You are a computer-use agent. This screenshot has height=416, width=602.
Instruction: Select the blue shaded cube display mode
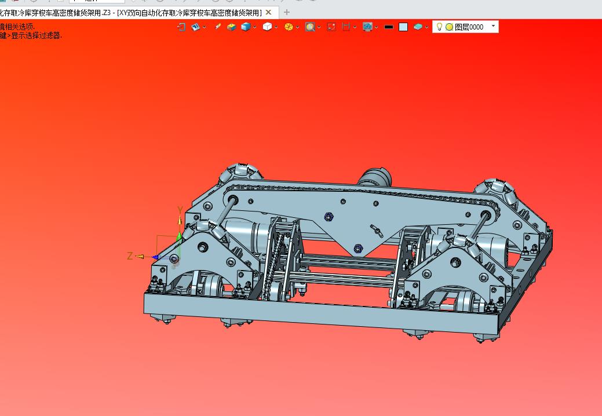tap(246, 27)
